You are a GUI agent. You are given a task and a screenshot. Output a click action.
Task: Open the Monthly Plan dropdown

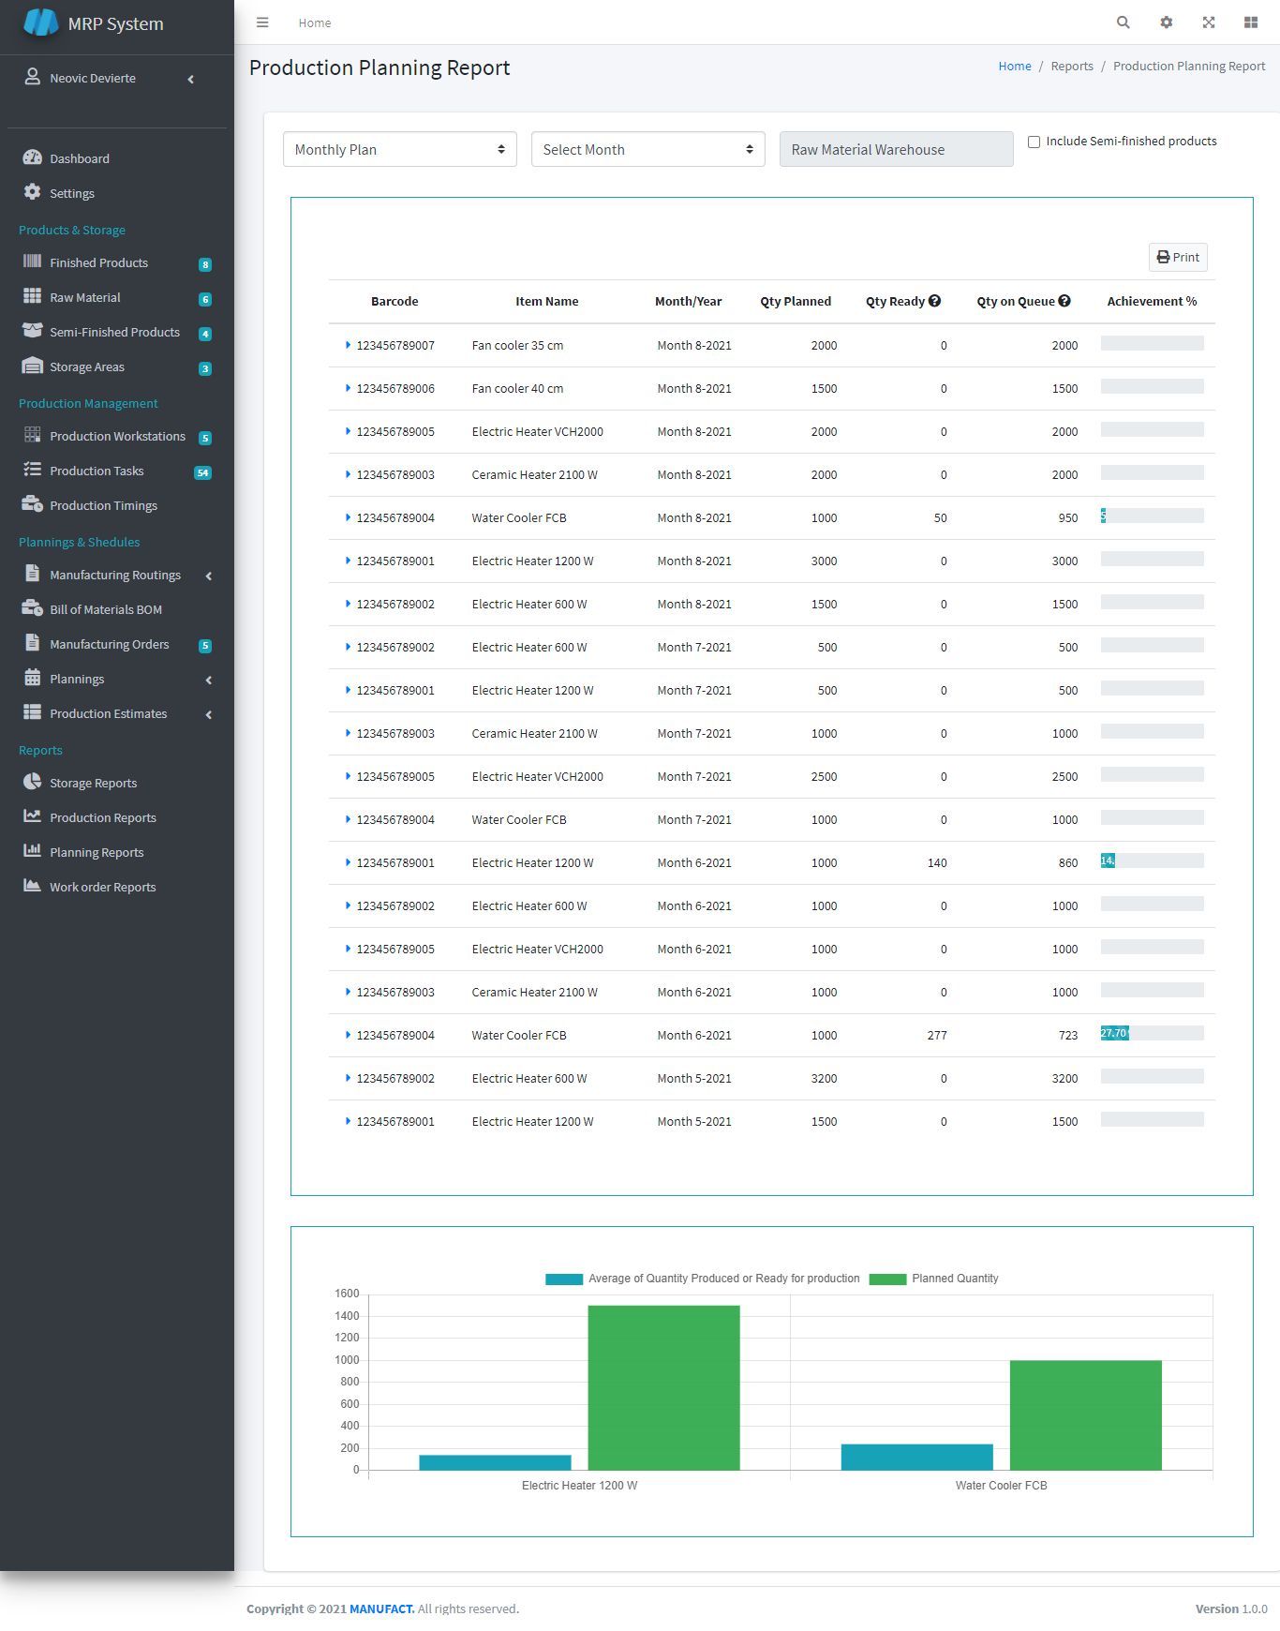pos(400,149)
